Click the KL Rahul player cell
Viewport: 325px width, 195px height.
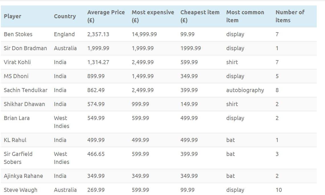click(15, 140)
